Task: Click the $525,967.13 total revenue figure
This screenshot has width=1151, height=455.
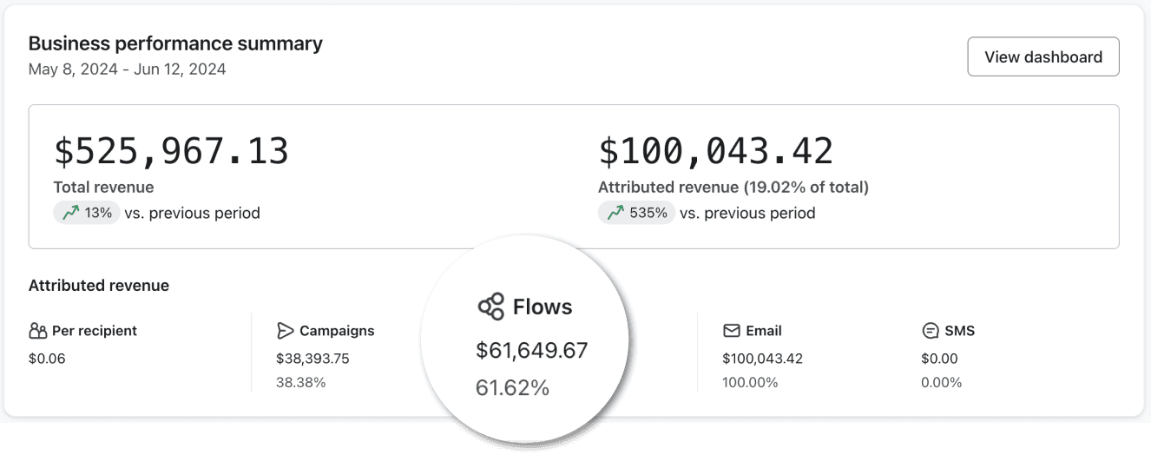Action: pyautogui.click(x=171, y=151)
